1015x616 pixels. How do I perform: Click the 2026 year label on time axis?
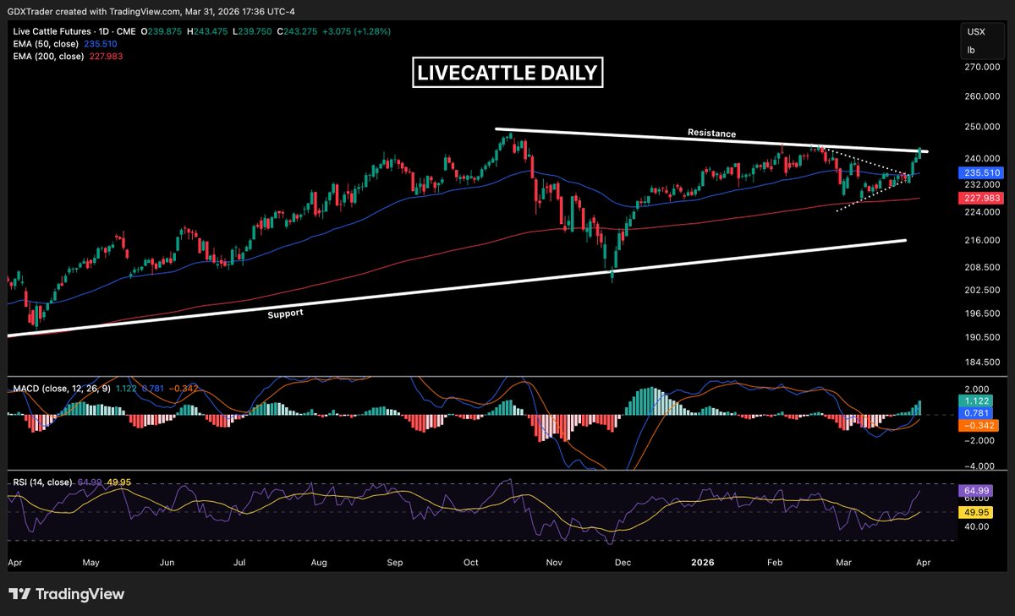tap(704, 561)
